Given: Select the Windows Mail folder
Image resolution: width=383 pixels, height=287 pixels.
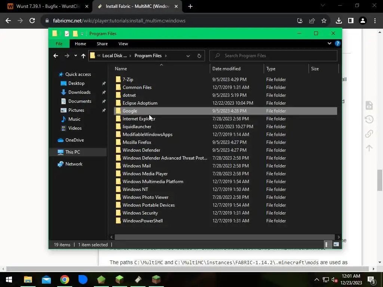Looking at the screenshot, I should [137, 166].
